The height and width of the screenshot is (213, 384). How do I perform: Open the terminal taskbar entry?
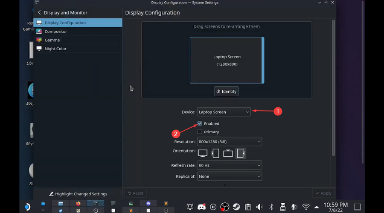[113, 204]
